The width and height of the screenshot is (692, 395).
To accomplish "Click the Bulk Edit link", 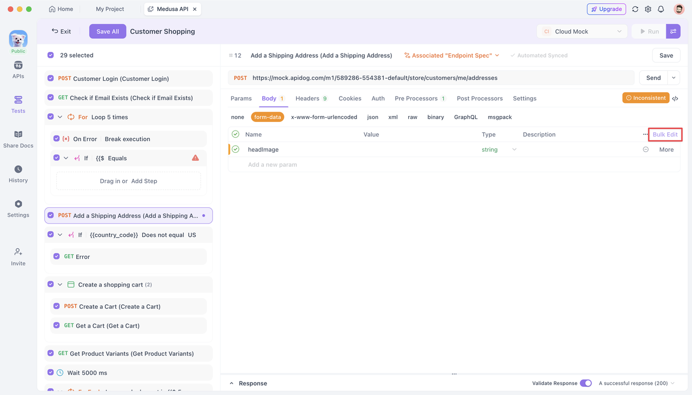I will [665, 134].
